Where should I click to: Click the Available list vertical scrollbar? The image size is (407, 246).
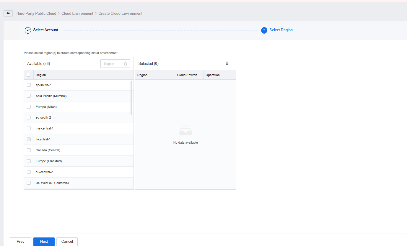click(131, 97)
